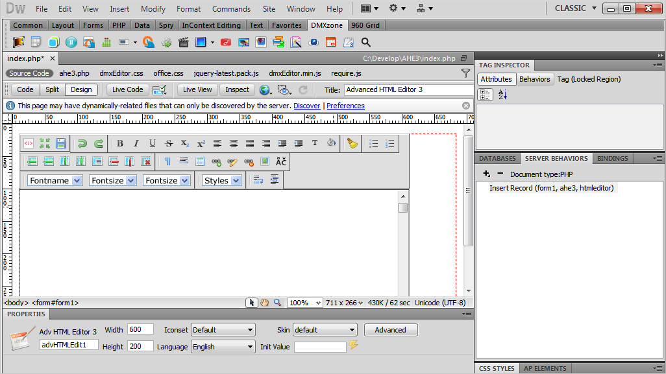Open the Language dropdown showing English

coord(223,346)
